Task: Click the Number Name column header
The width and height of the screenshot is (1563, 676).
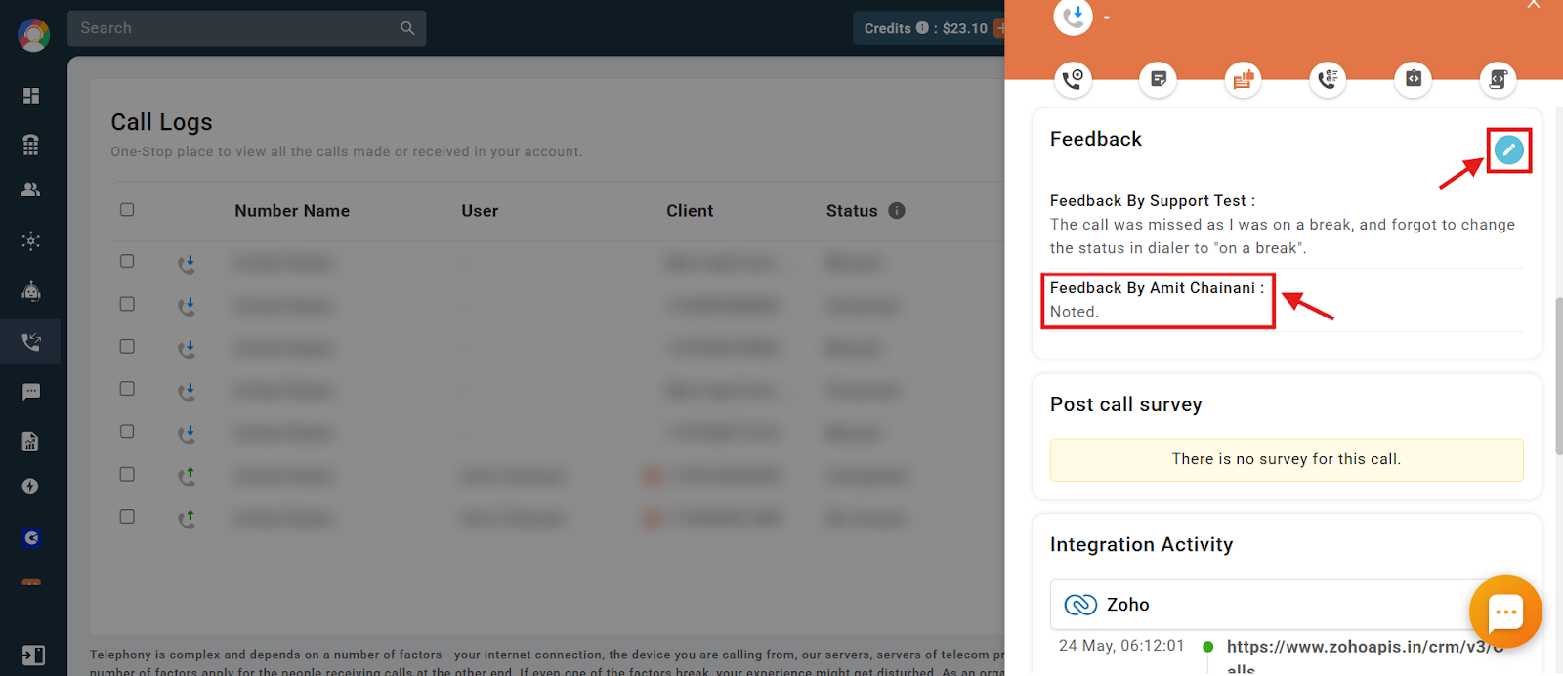Action: pos(292,211)
